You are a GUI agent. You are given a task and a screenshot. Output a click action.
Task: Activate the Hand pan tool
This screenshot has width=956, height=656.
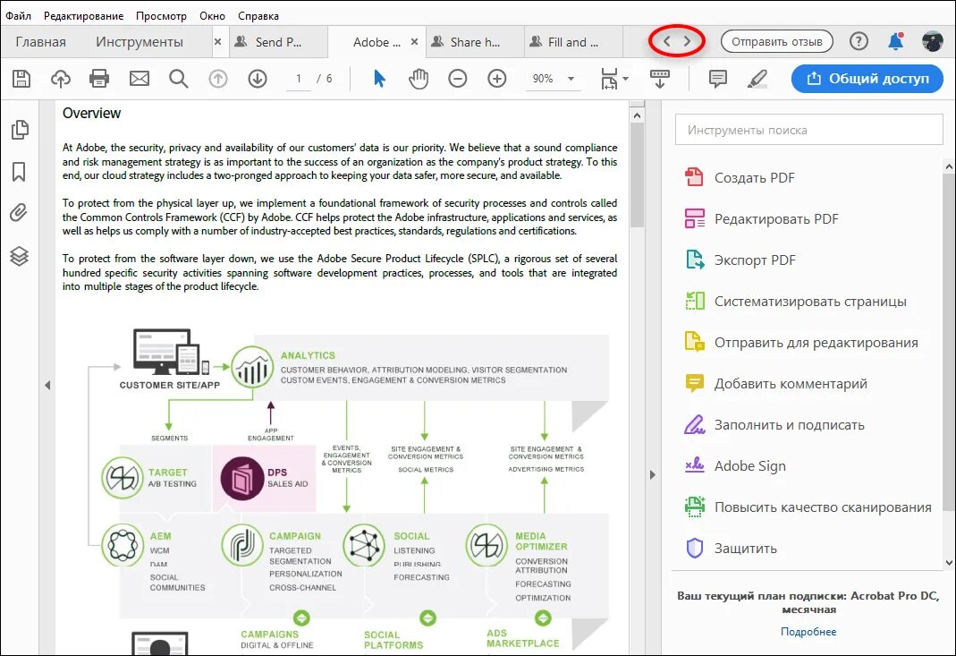(x=419, y=78)
